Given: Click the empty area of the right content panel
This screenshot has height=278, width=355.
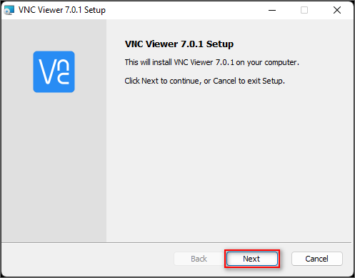Looking at the screenshot, I should [230, 162].
